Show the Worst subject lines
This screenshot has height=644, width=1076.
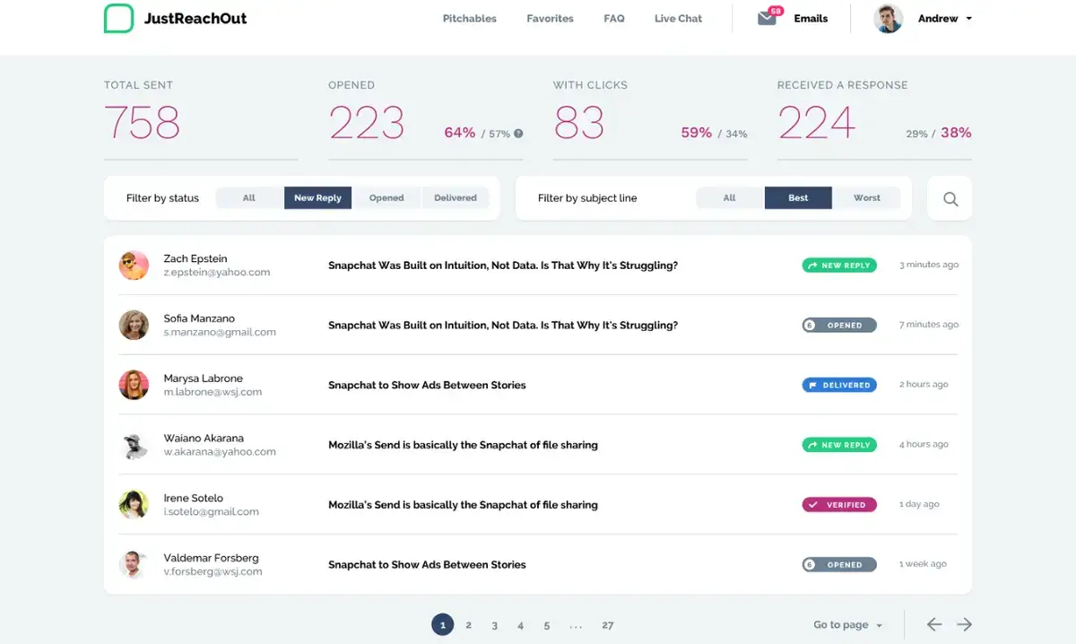[867, 197]
